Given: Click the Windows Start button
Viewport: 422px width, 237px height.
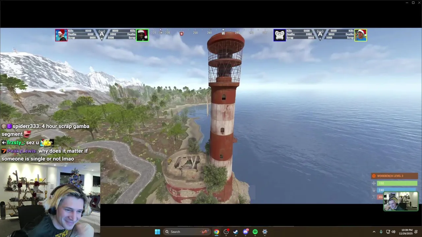Looking at the screenshot, I should [x=157, y=232].
